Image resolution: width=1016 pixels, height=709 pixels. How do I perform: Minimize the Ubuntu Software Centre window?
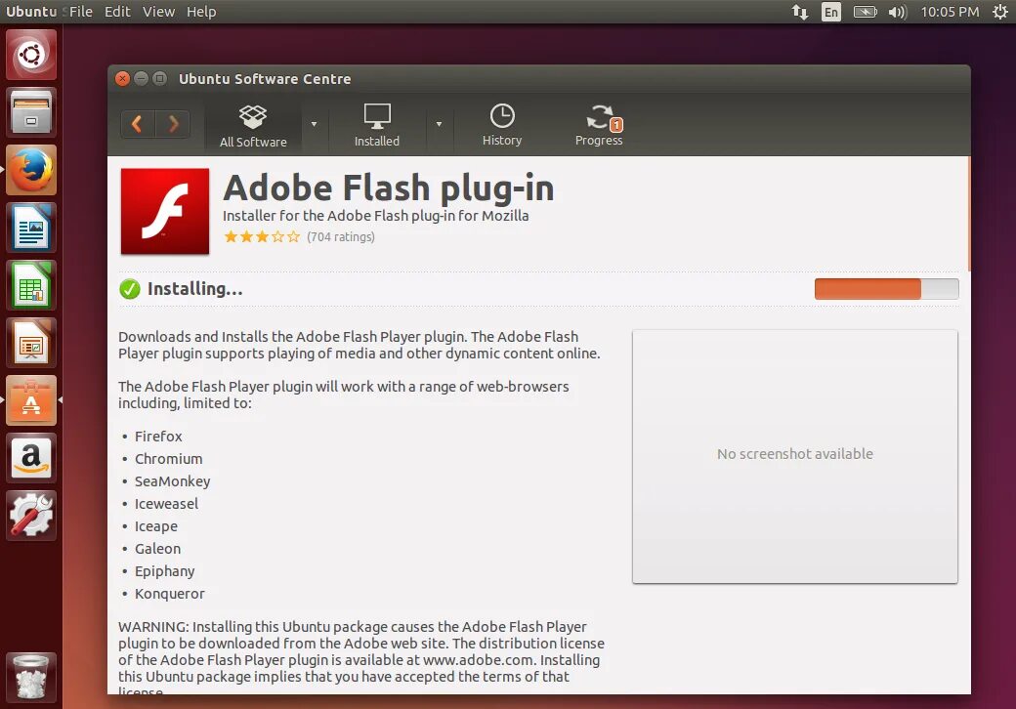(x=141, y=78)
